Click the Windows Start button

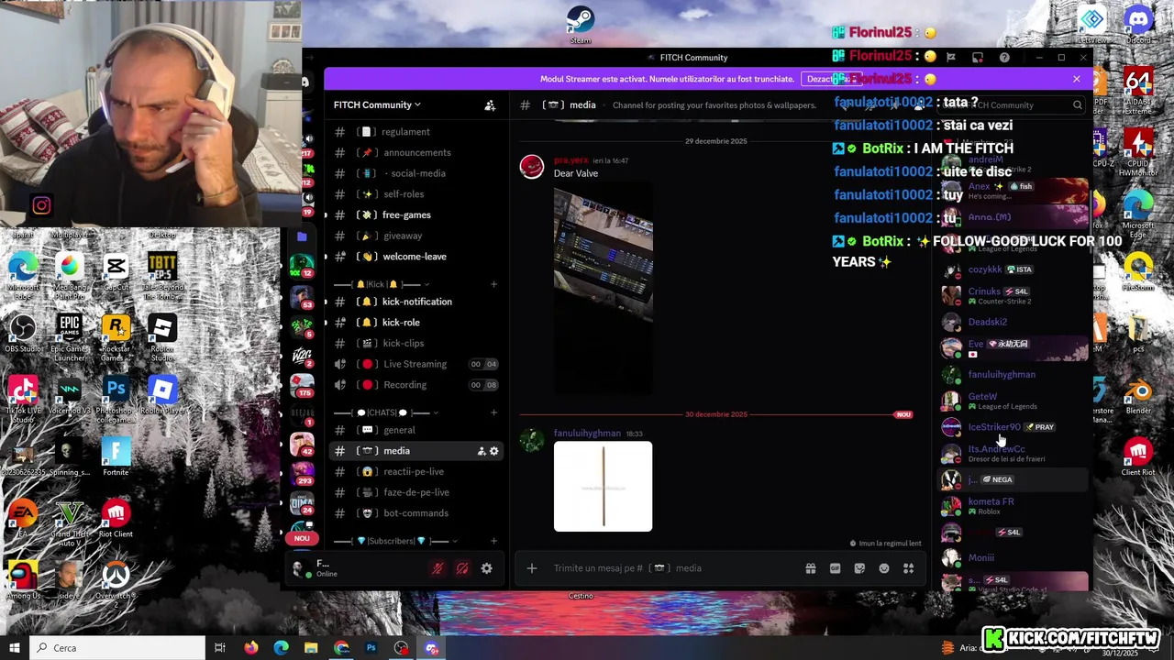pyautogui.click(x=14, y=648)
